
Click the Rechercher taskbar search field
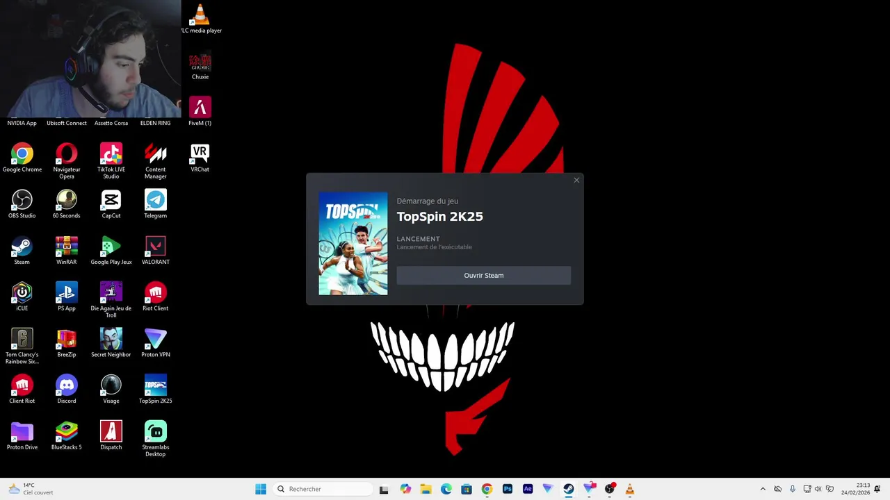coord(323,489)
